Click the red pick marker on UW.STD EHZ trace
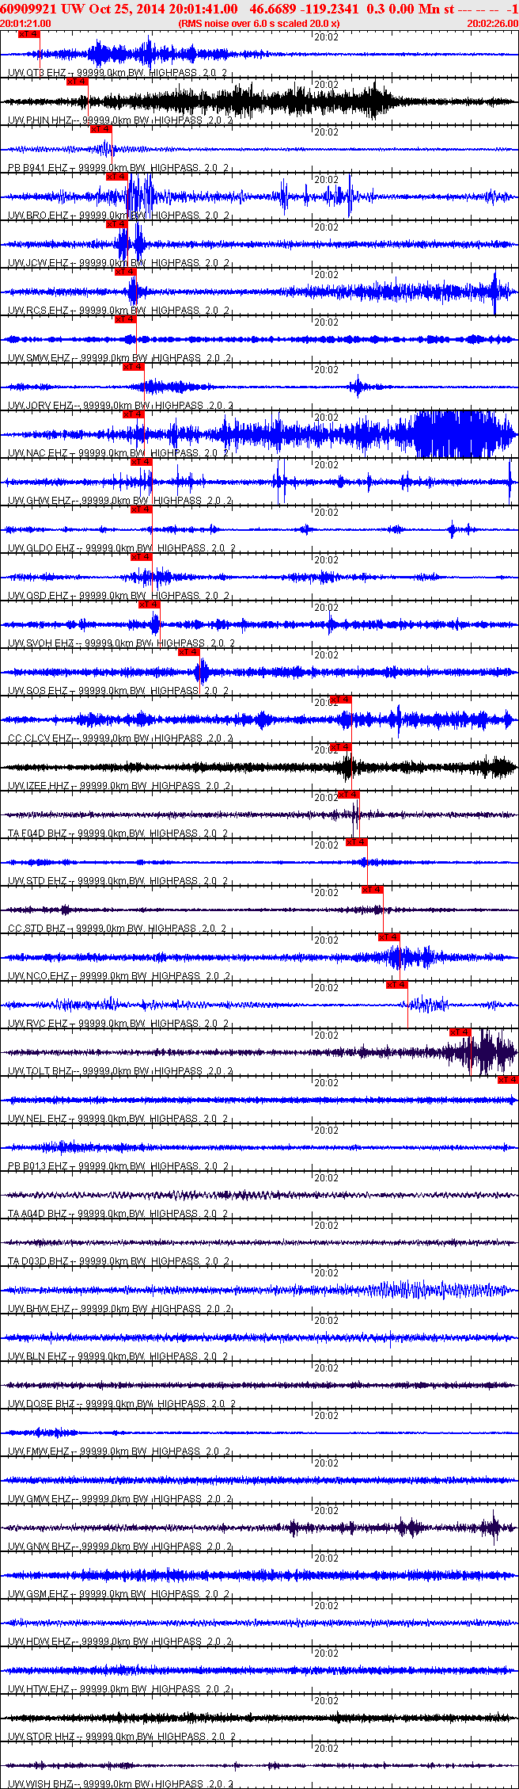 point(356,842)
